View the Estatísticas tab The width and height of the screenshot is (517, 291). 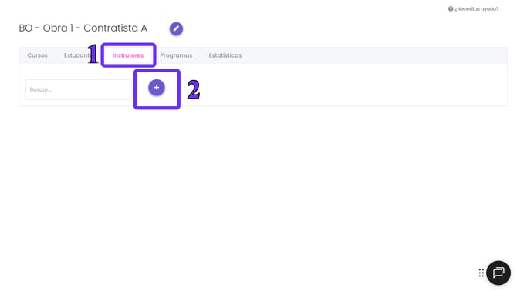pos(225,55)
